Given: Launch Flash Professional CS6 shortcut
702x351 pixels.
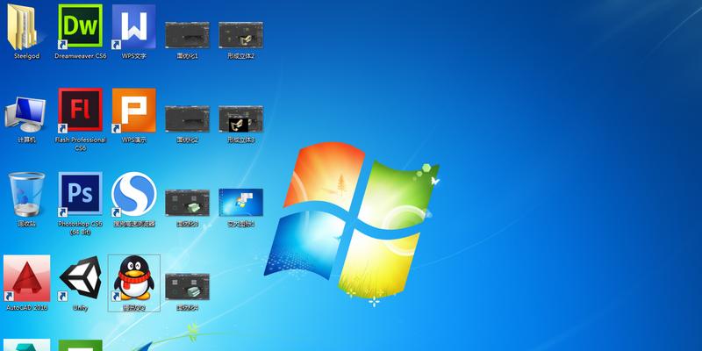Looking at the screenshot, I should coord(81,110).
